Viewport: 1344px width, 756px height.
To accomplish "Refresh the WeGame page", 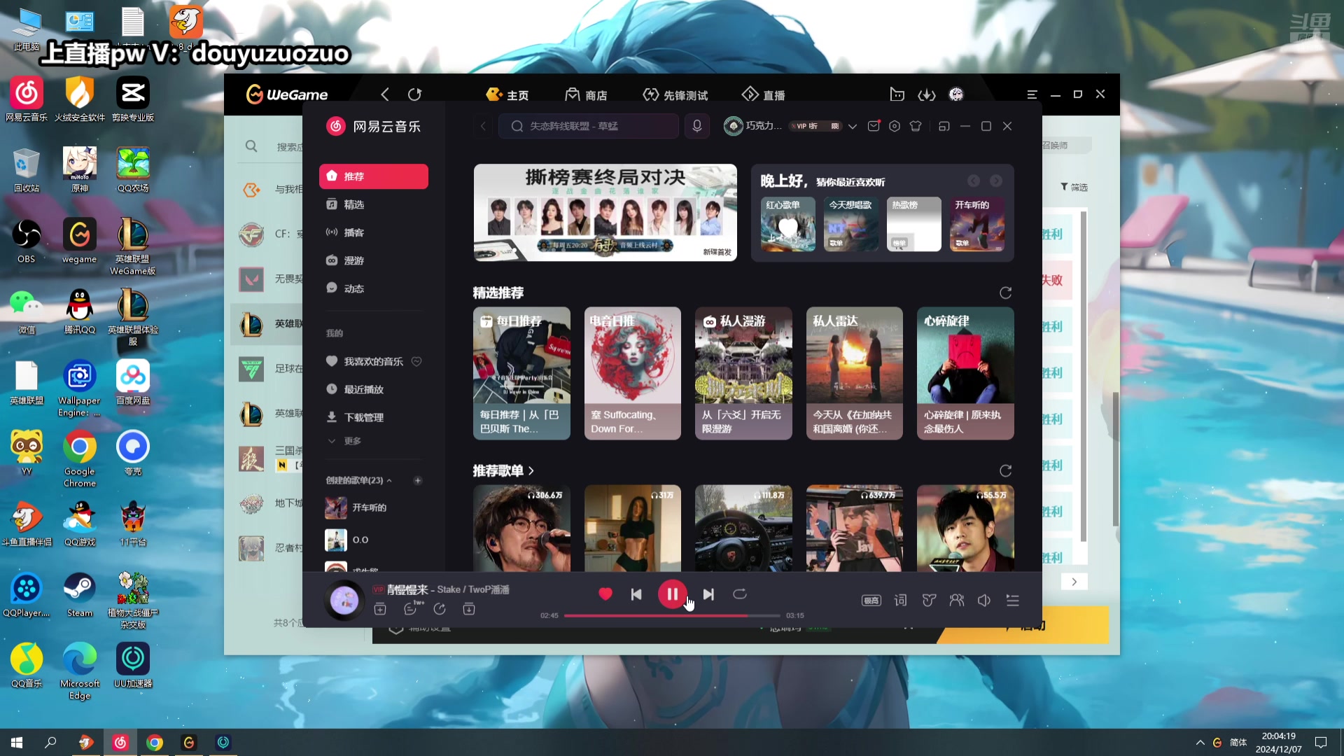I will 414,94.
